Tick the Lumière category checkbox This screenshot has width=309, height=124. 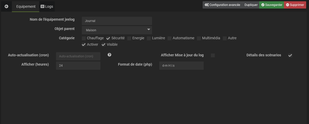coord(149,38)
